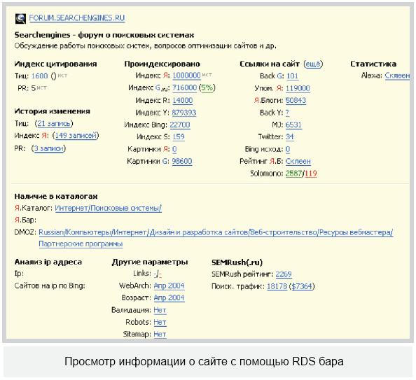Click the Другие параметры heading
This screenshot has width=416, height=380.
[x=150, y=262]
